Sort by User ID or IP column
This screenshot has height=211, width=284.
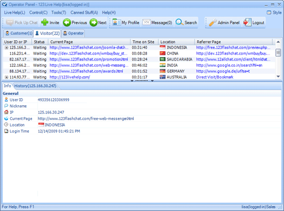(17, 42)
